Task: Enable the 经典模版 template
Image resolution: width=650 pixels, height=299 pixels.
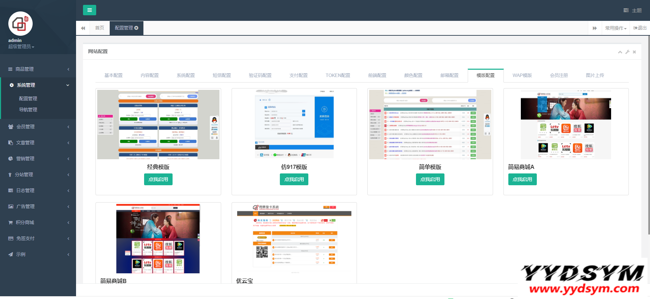Action: coord(158,179)
